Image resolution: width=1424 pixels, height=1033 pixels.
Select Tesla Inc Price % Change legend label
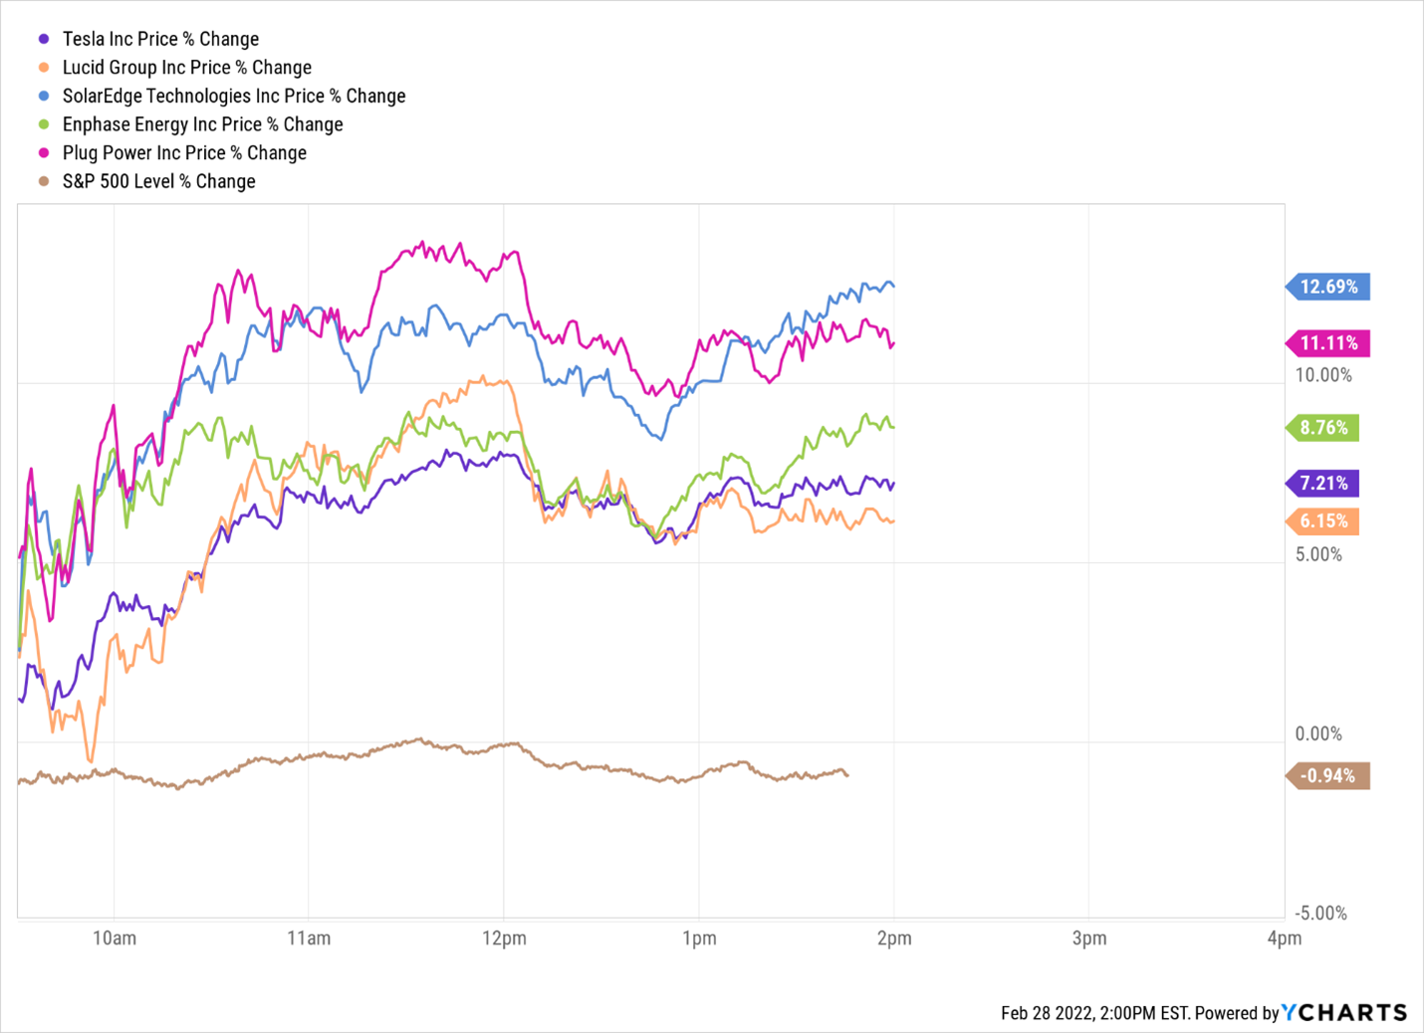point(160,39)
